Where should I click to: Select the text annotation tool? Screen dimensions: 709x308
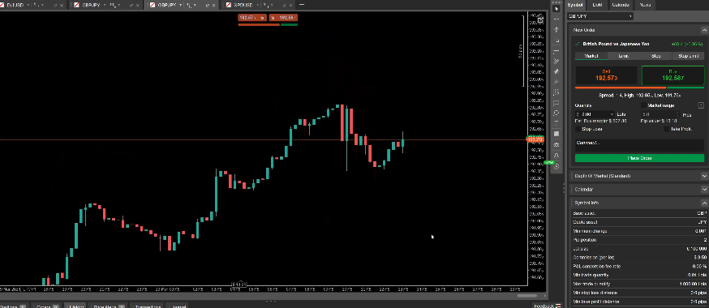click(x=556, y=123)
